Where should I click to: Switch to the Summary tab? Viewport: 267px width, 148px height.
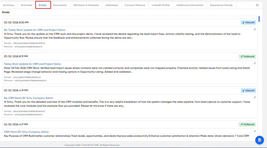click(x=9, y=5)
